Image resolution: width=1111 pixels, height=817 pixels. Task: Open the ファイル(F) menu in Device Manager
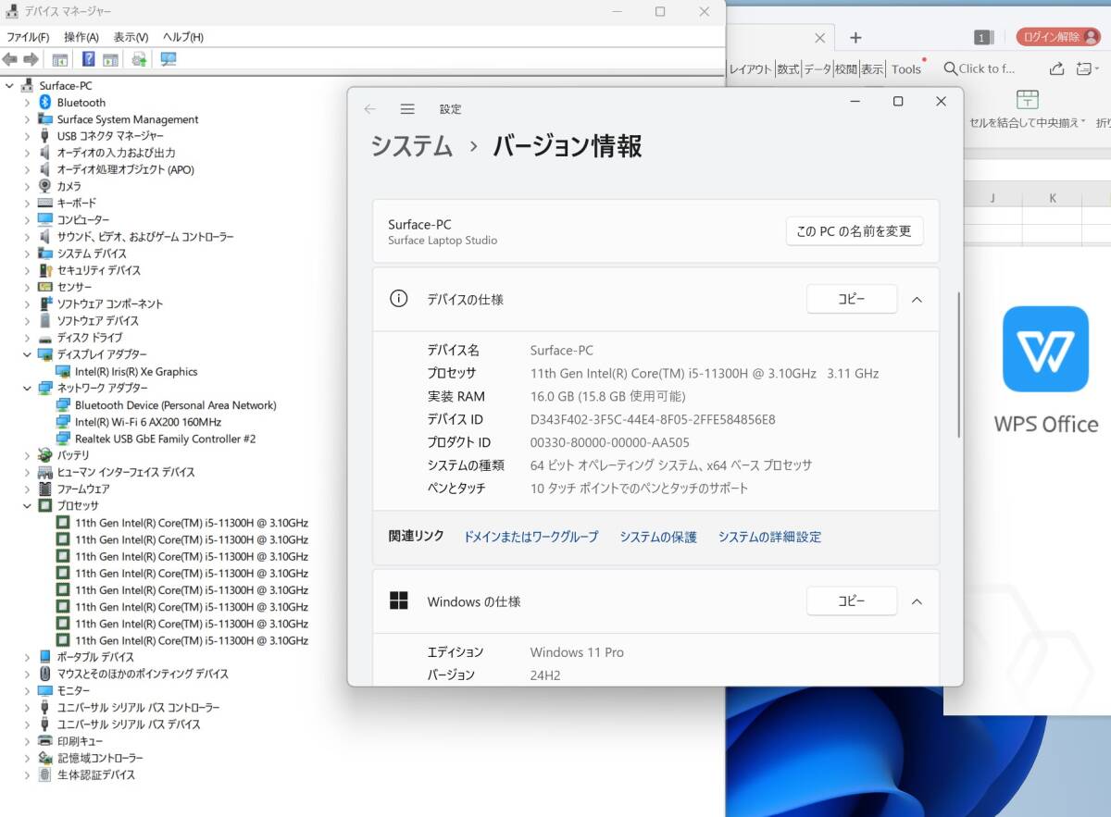28,37
